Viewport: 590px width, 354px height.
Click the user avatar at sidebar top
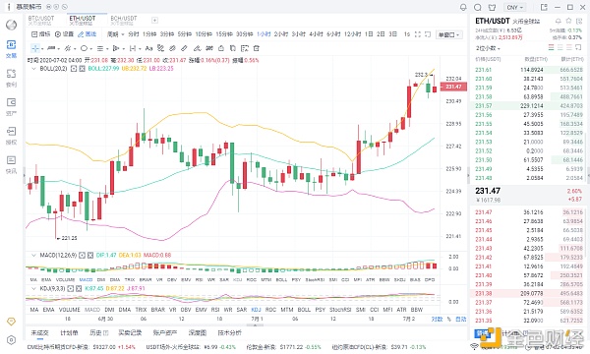(x=11, y=25)
